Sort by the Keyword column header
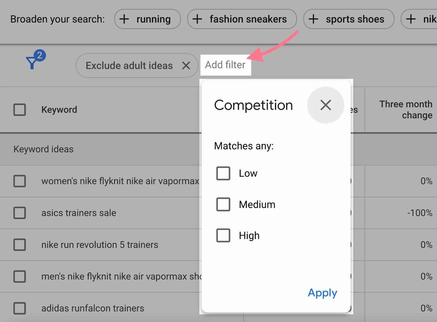This screenshot has width=437, height=322. pos(59,109)
